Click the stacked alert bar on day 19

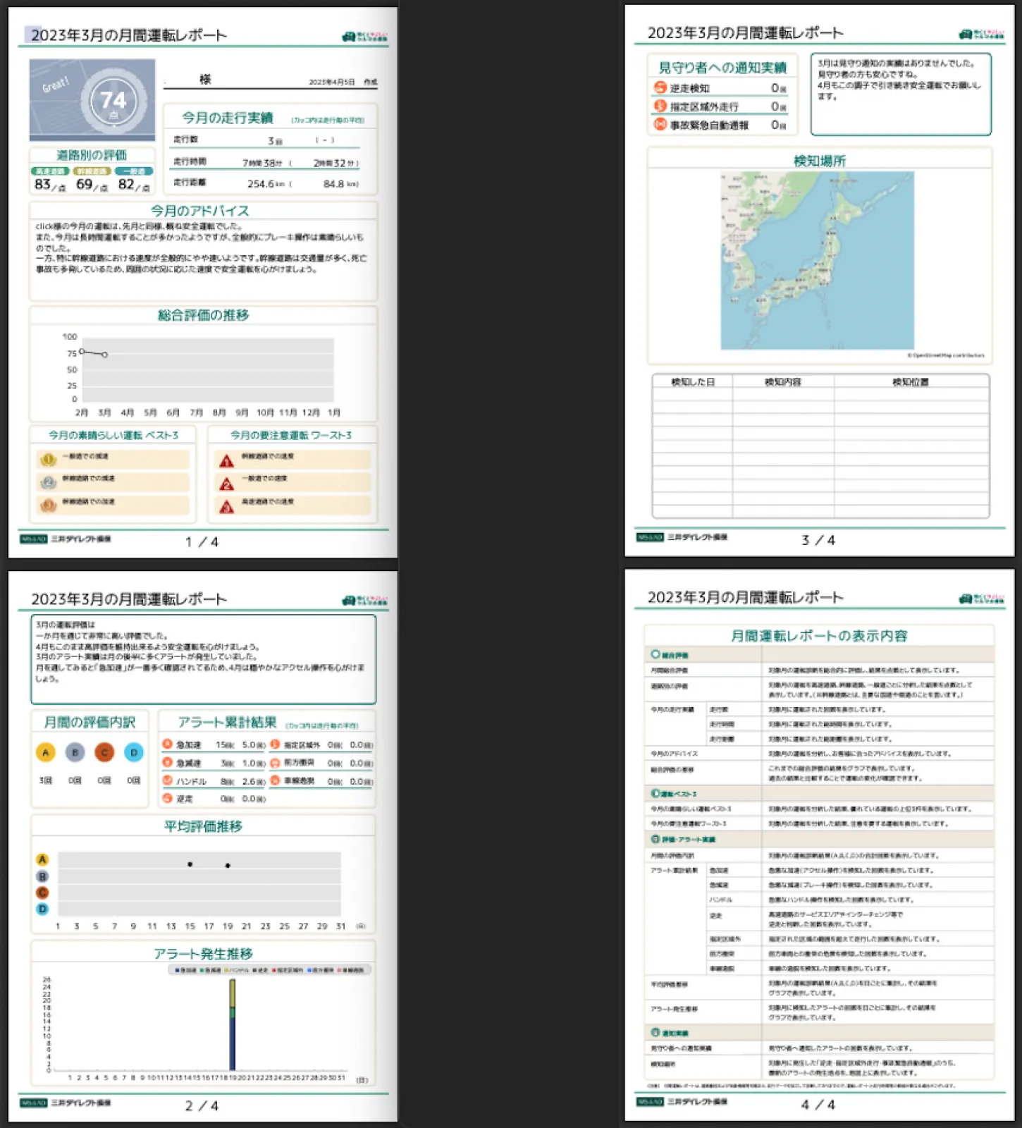pyautogui.click(x=233, y=1024)
